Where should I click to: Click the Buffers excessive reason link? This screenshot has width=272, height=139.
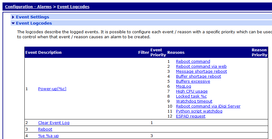coord(193,81)
